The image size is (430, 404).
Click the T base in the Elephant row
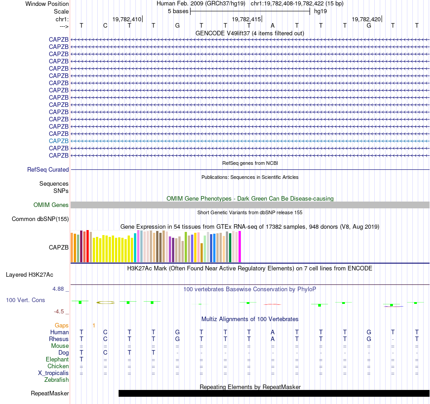[x=81, y=359]
